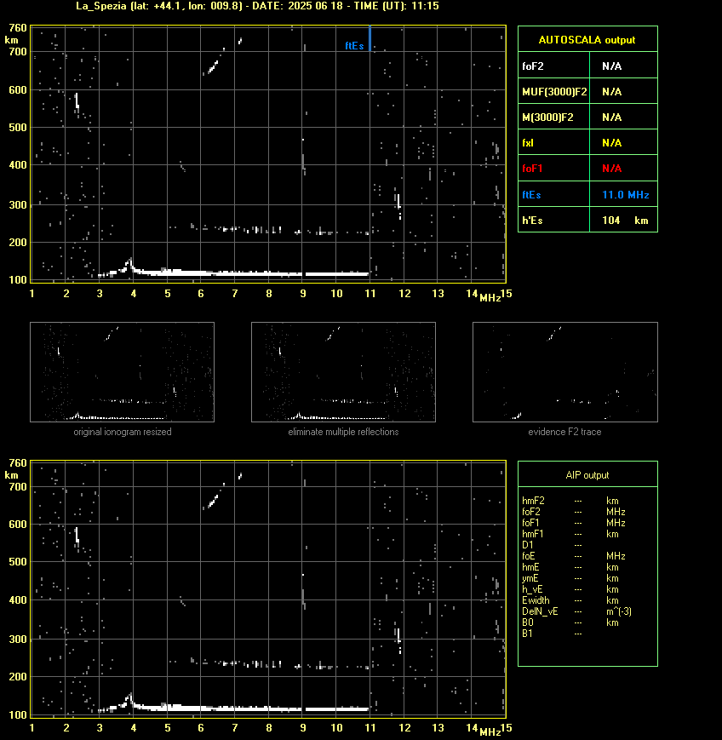The image size is (722, 740).
Task: Click the hmF1 row in the AIP output
Action: [570, 534]
